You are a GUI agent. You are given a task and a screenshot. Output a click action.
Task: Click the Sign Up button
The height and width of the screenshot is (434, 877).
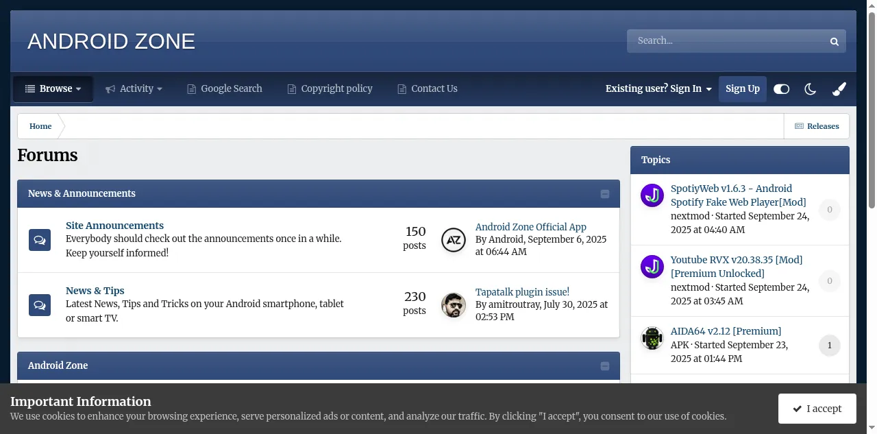pos(743,89)
